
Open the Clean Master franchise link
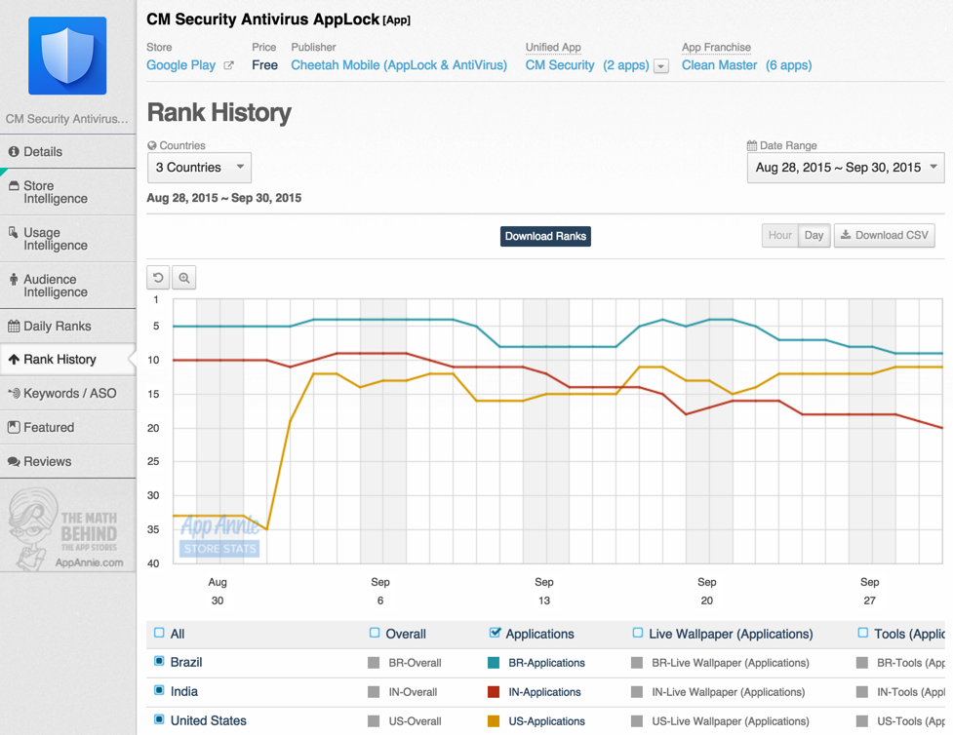tap(720, 65)
